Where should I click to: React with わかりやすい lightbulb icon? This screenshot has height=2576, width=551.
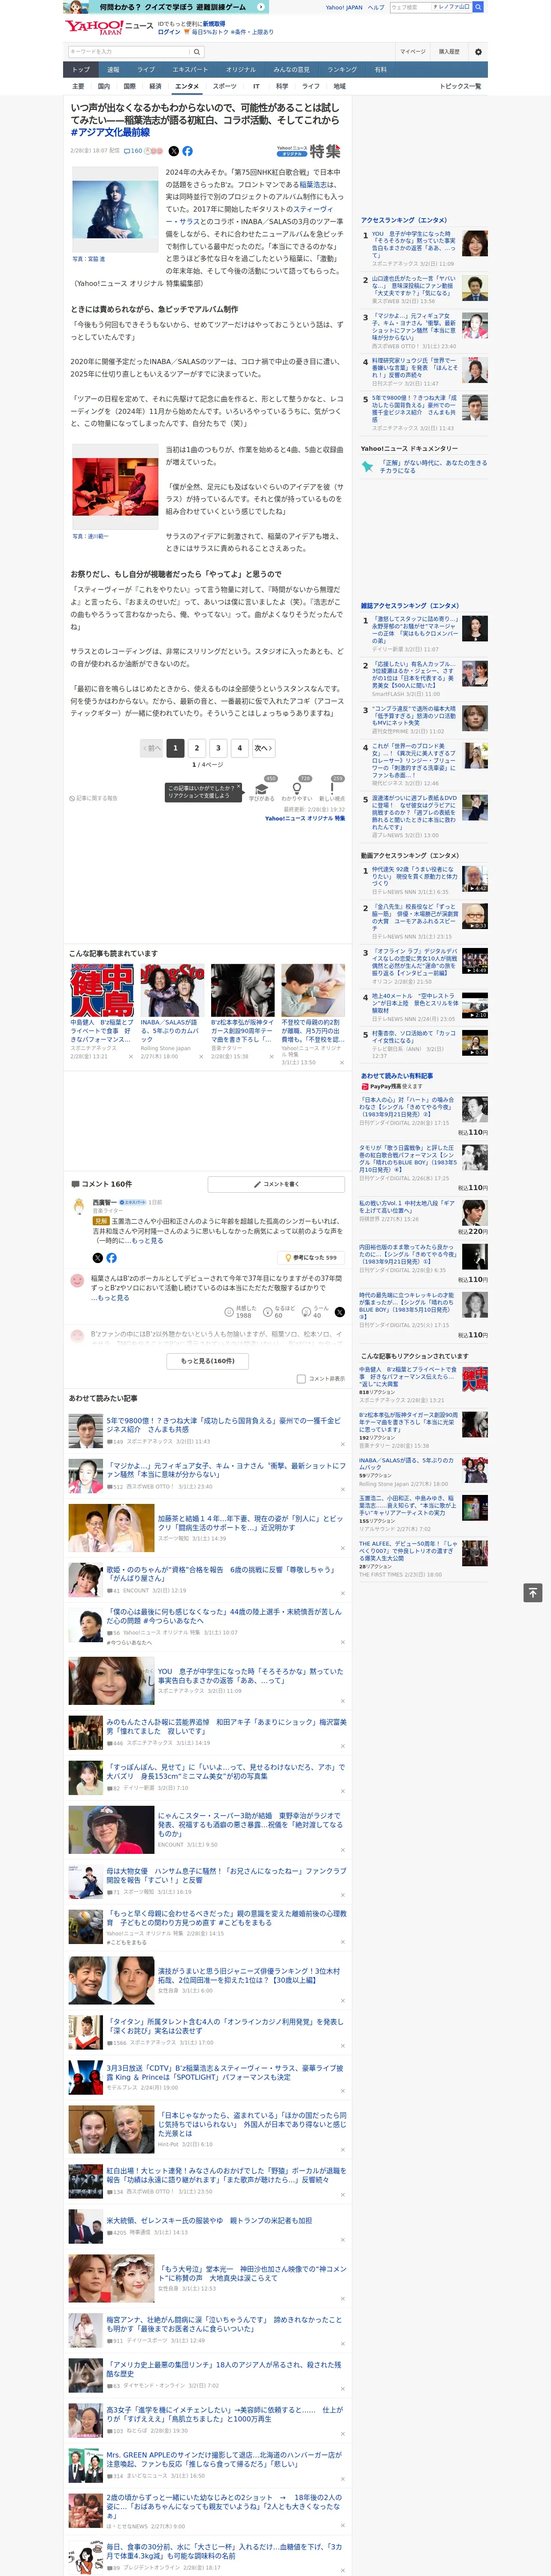coord(297,789)
